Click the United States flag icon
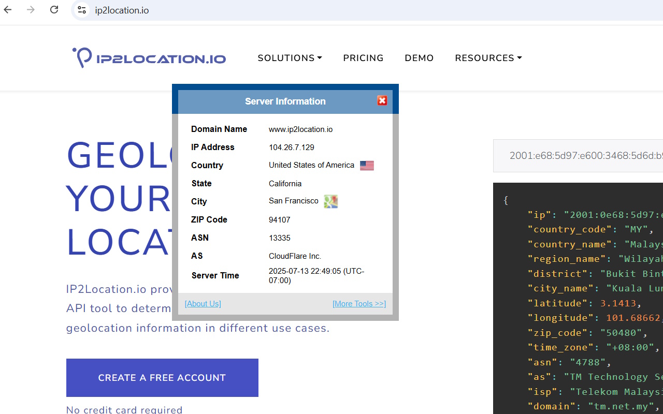Screen dimensions: 663x414 click(367, 165)
